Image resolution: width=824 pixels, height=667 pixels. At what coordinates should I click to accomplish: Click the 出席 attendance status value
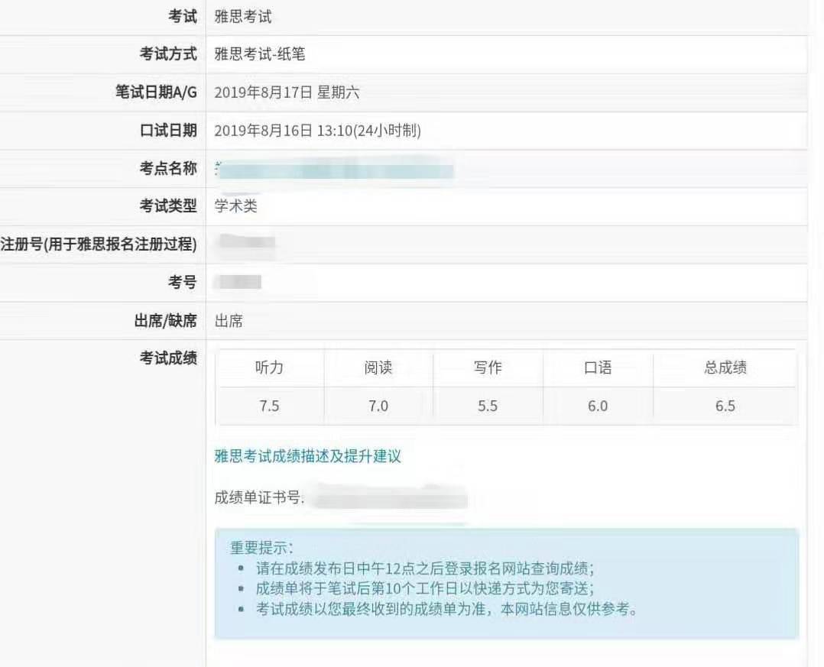pos(229,321)
